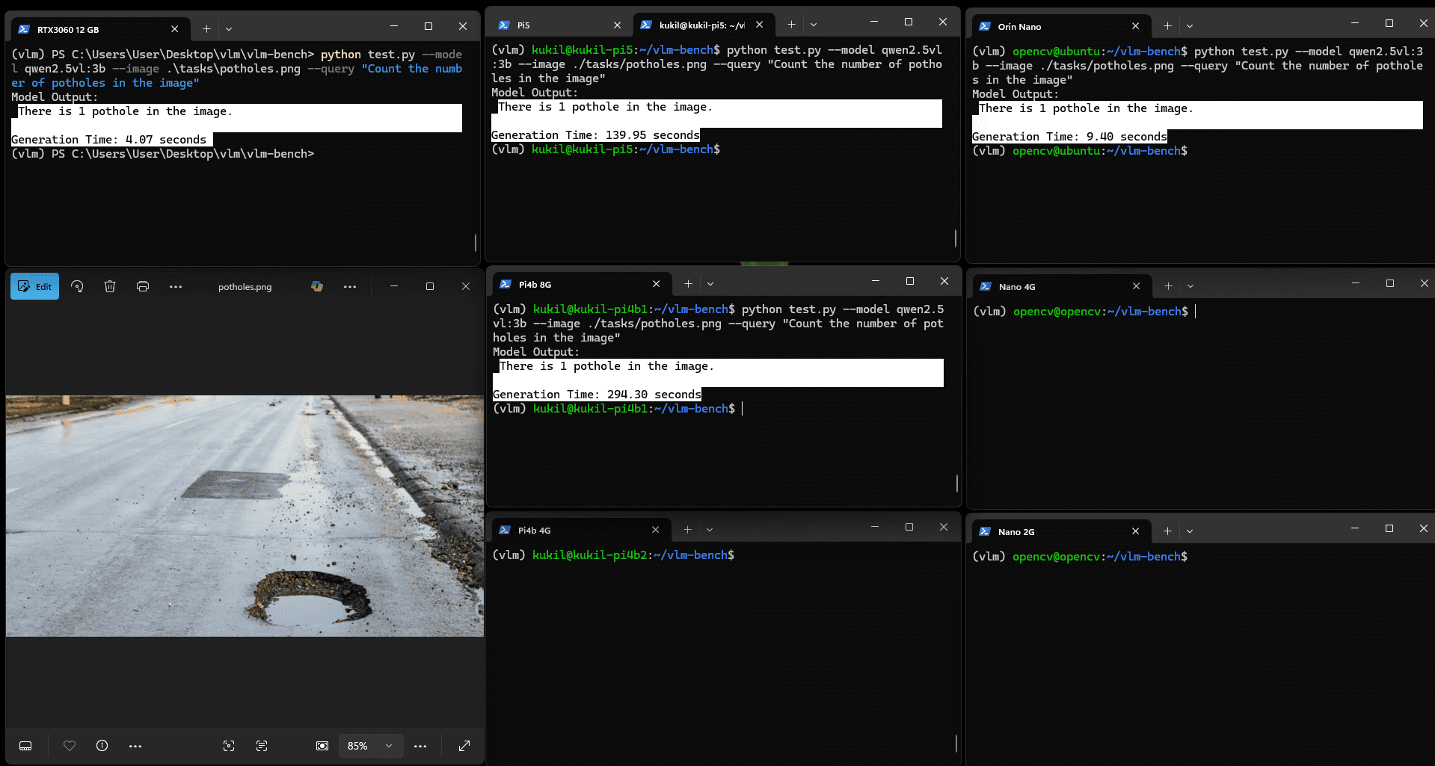The height and width of the screenshot is (766, 1435).
Task: Rotate the potholes.png image
Action: [77, 286]
